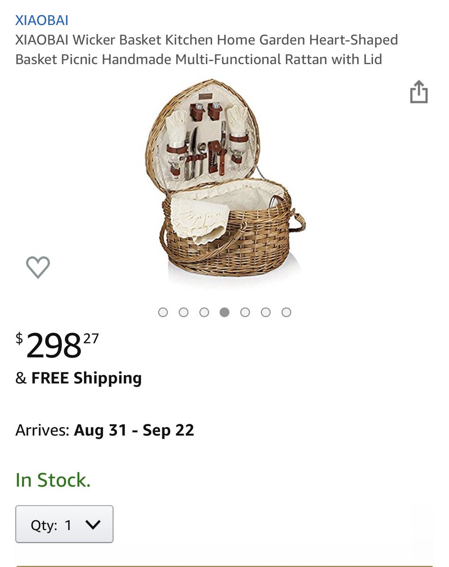Viewport: 449px width, 567px height.
Task: Click the Arrives: delivery label
Action: [x=42, y=430]
